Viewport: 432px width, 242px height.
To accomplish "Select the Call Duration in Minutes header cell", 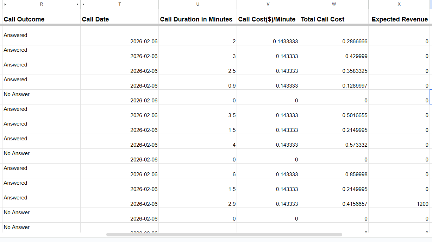I will pos(197,19).
